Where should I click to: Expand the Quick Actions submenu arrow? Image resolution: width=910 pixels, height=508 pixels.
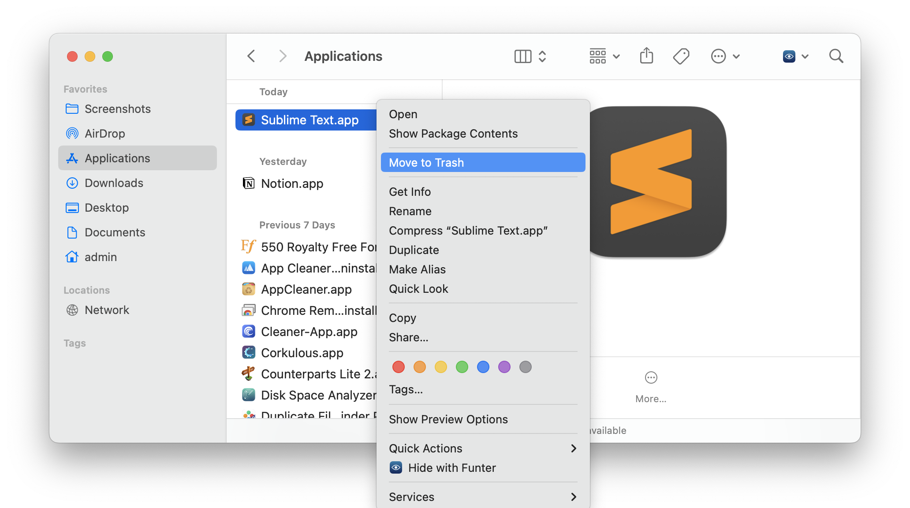point(574,448)
